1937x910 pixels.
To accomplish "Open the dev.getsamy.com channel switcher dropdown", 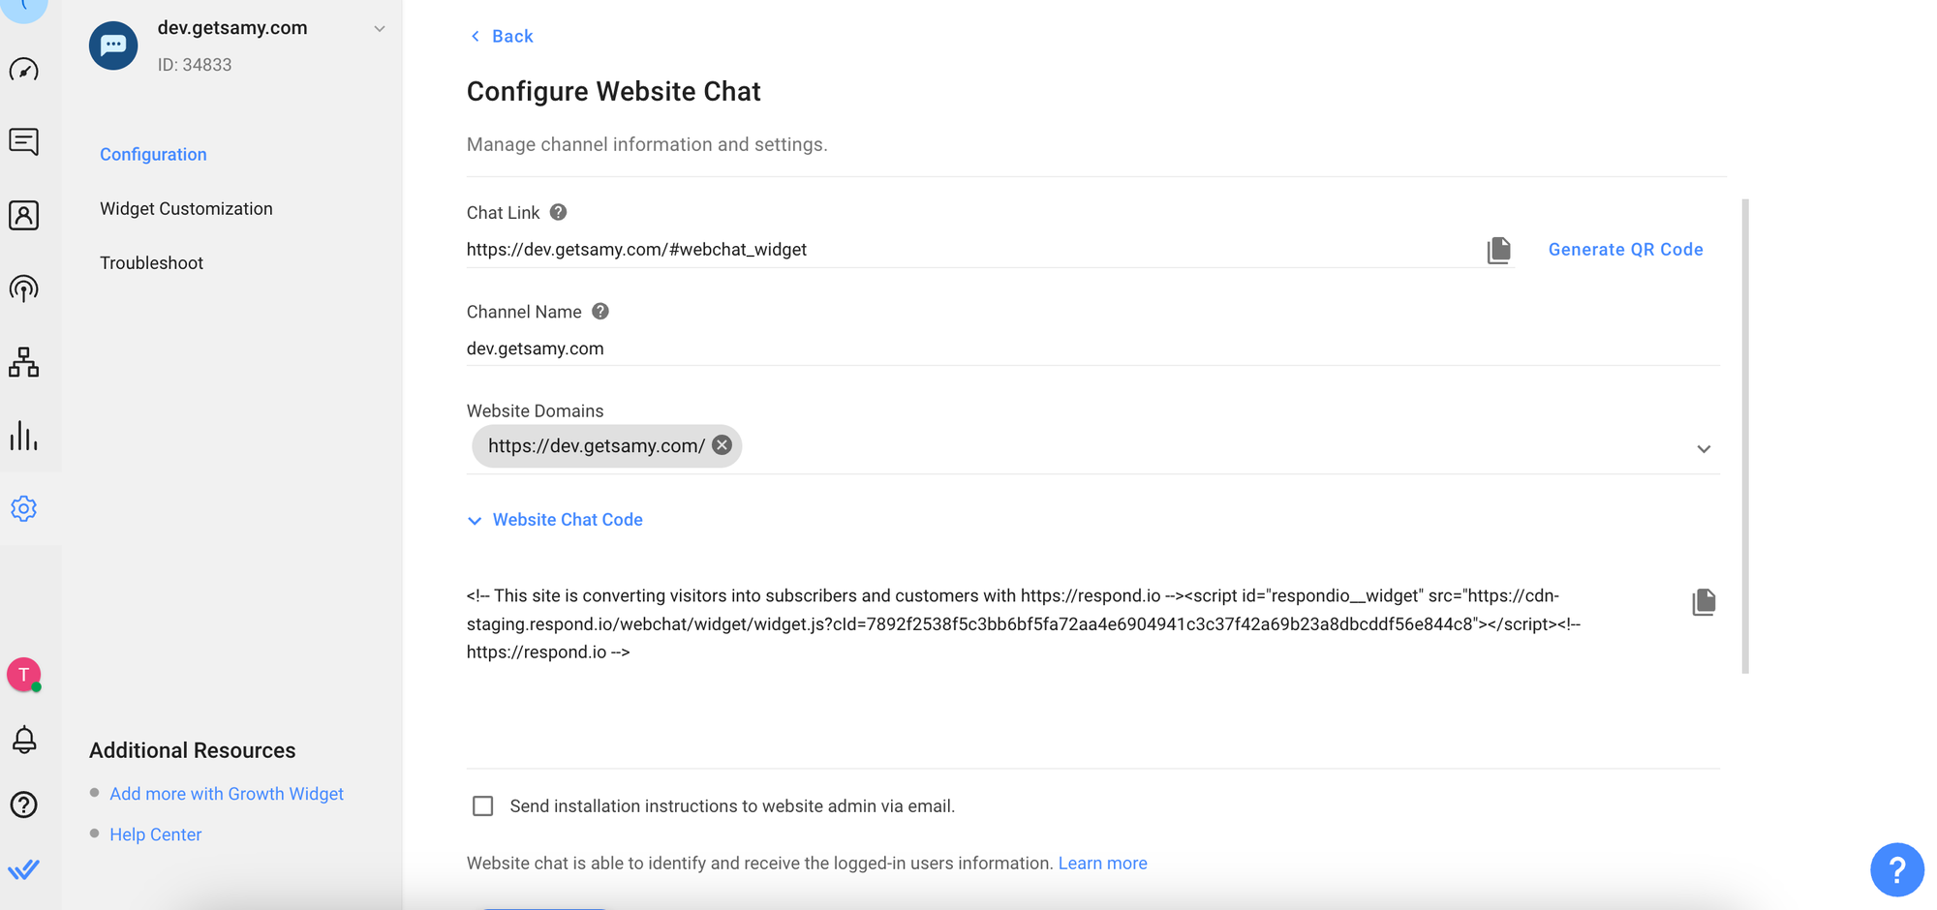I will point(380,29).
